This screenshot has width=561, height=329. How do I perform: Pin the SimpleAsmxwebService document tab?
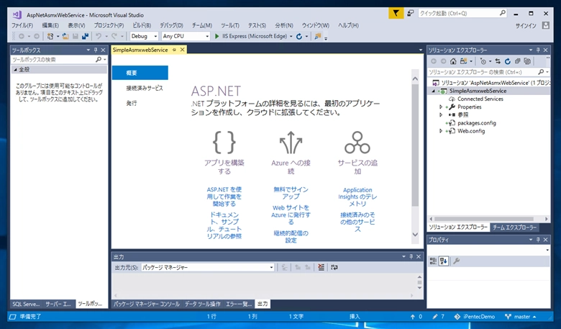[174, 50]
